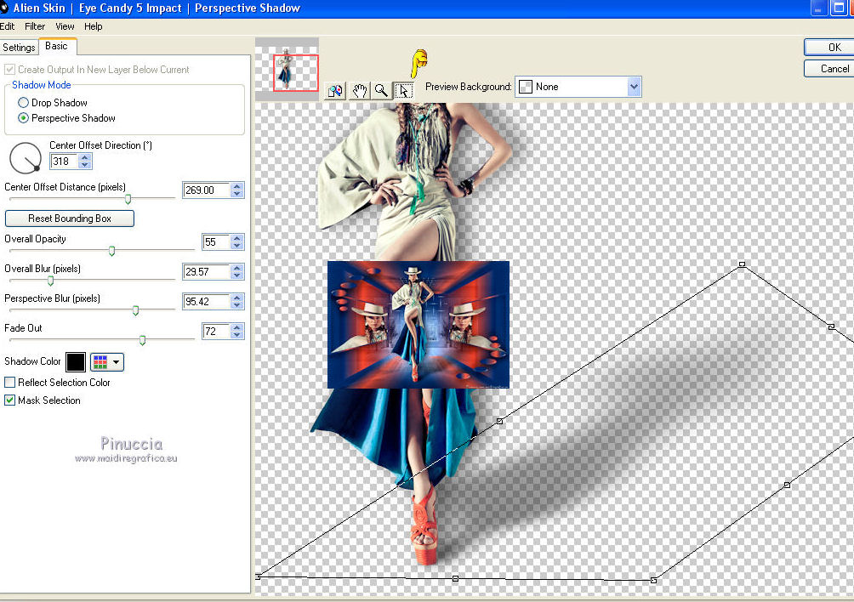Viewport: 854px width, 602px height.
Task: Switch to the Settings tab
Action: pyautogui.click(x=19, y=48)
